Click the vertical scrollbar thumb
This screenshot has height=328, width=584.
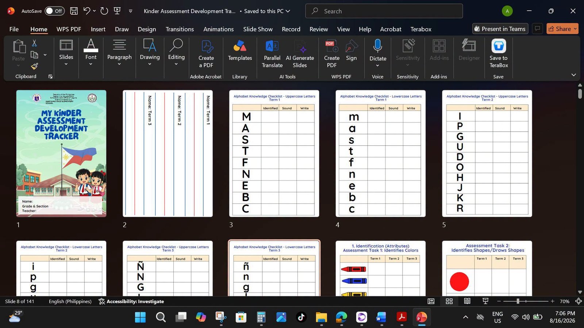[580, 93]
